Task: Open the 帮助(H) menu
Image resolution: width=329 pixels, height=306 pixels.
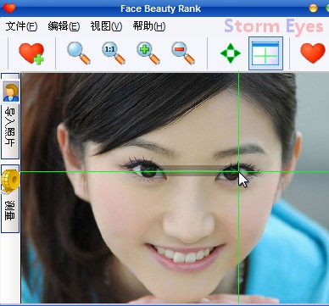Action: (149, 26)
